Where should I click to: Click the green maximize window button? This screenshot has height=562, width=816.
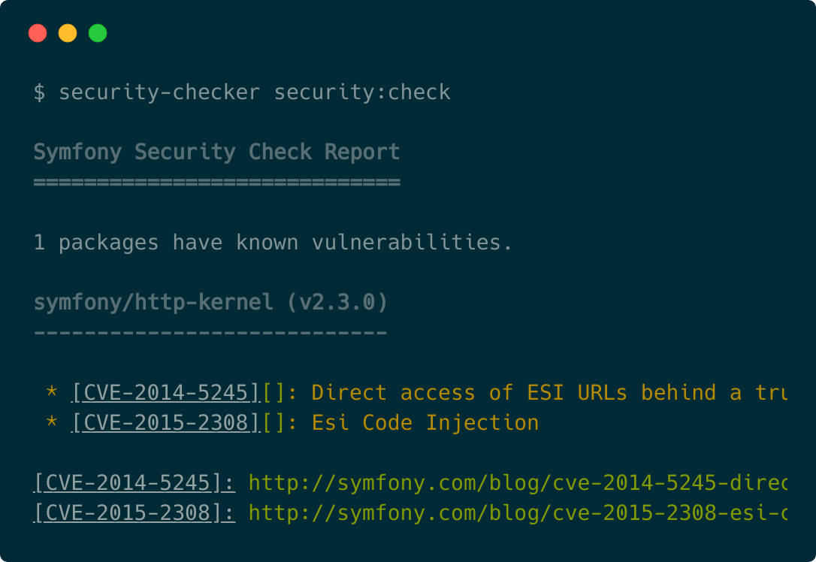[98, 33]
